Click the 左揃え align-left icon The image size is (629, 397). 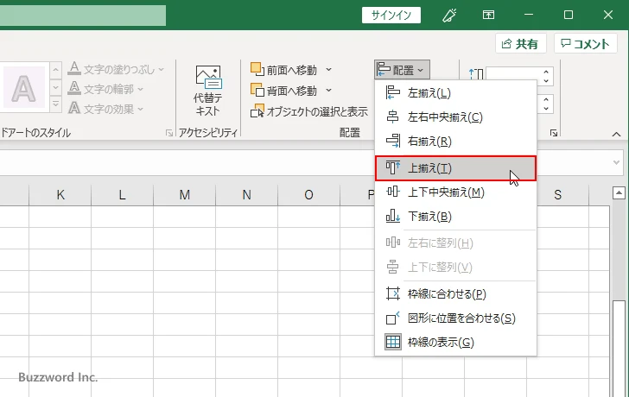(392, 92)
